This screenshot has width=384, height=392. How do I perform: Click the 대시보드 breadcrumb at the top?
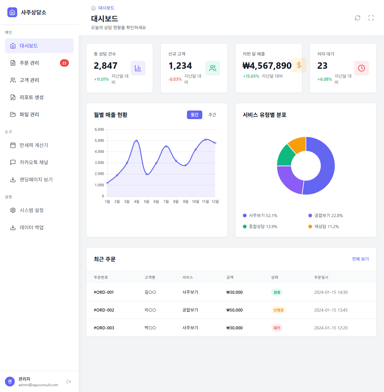[x=106, y=8]
